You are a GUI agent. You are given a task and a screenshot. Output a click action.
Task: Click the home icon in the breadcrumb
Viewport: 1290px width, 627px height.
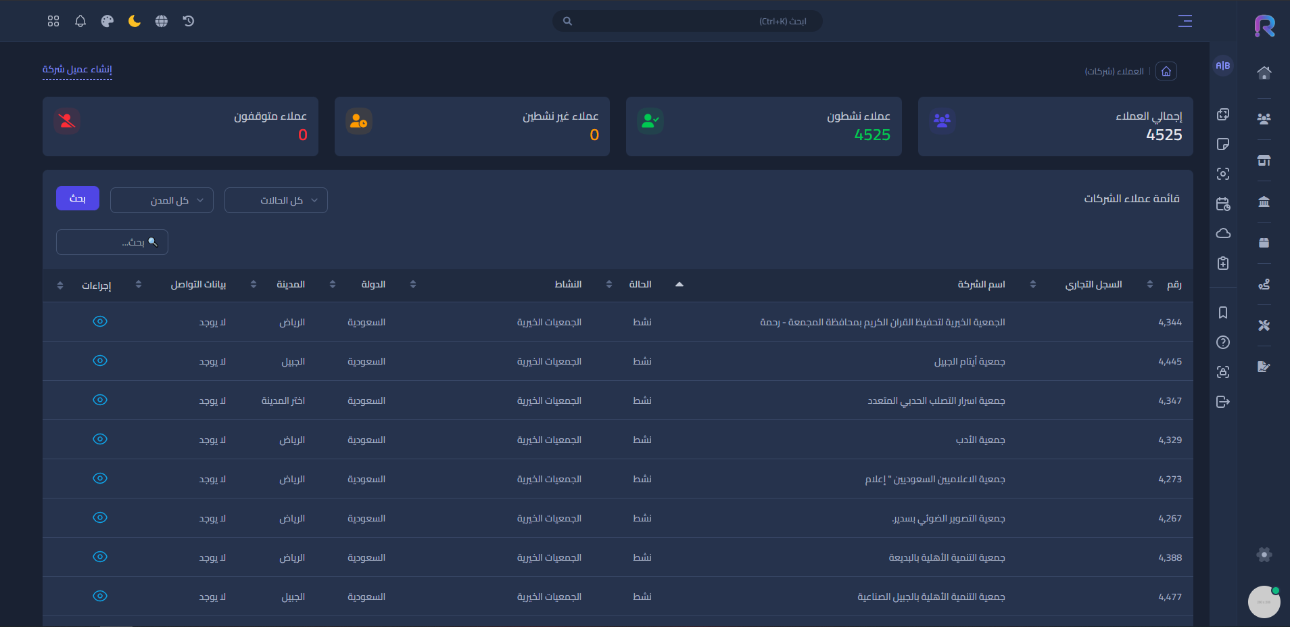point(1166,71)
